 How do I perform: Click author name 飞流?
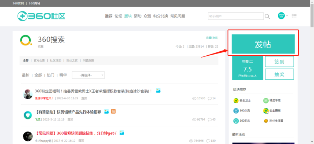tap(38, 119)
